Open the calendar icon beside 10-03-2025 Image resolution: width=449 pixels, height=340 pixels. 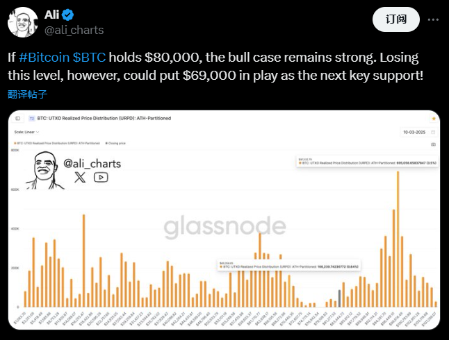coord(433,132)
